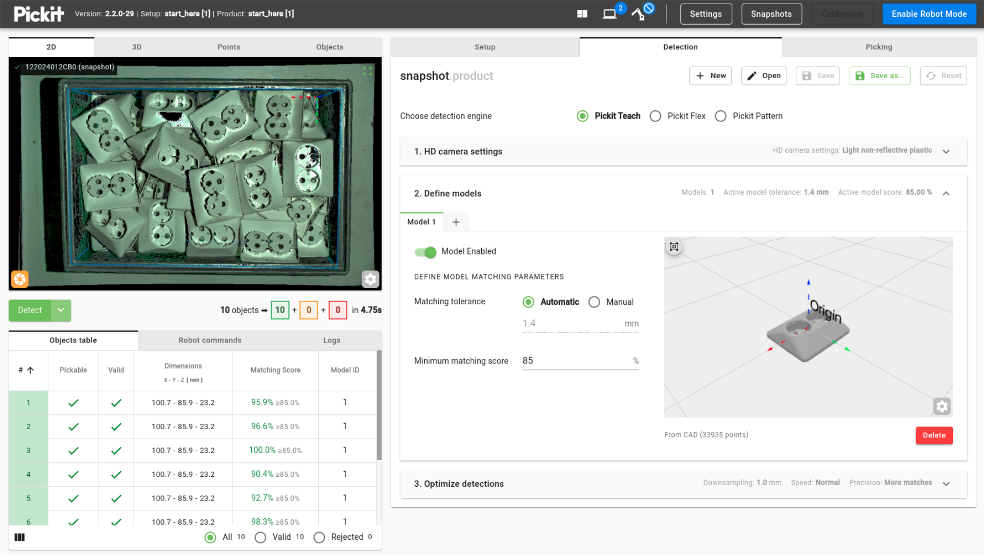Viewport: 984px width, 555px height.
Task: Toggle the Model Enabled switch
Action: (x=425, y=252)
